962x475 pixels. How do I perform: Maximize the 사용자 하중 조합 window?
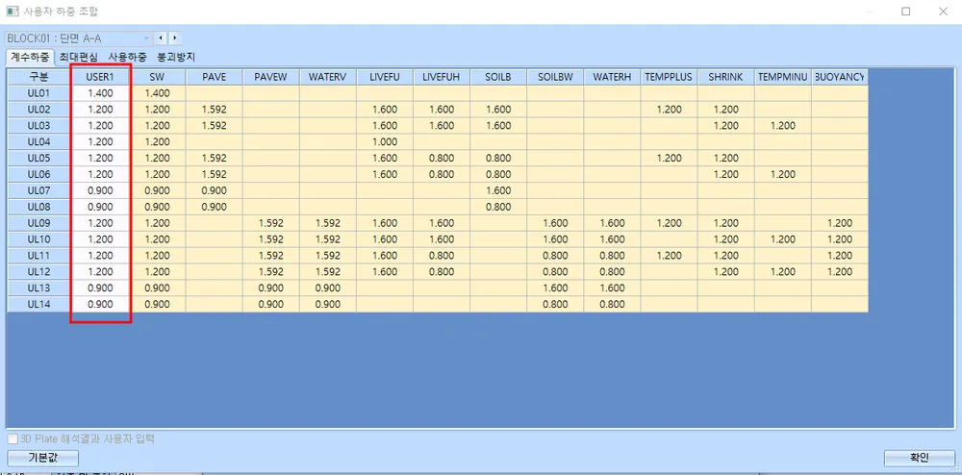tap(906, 11)
